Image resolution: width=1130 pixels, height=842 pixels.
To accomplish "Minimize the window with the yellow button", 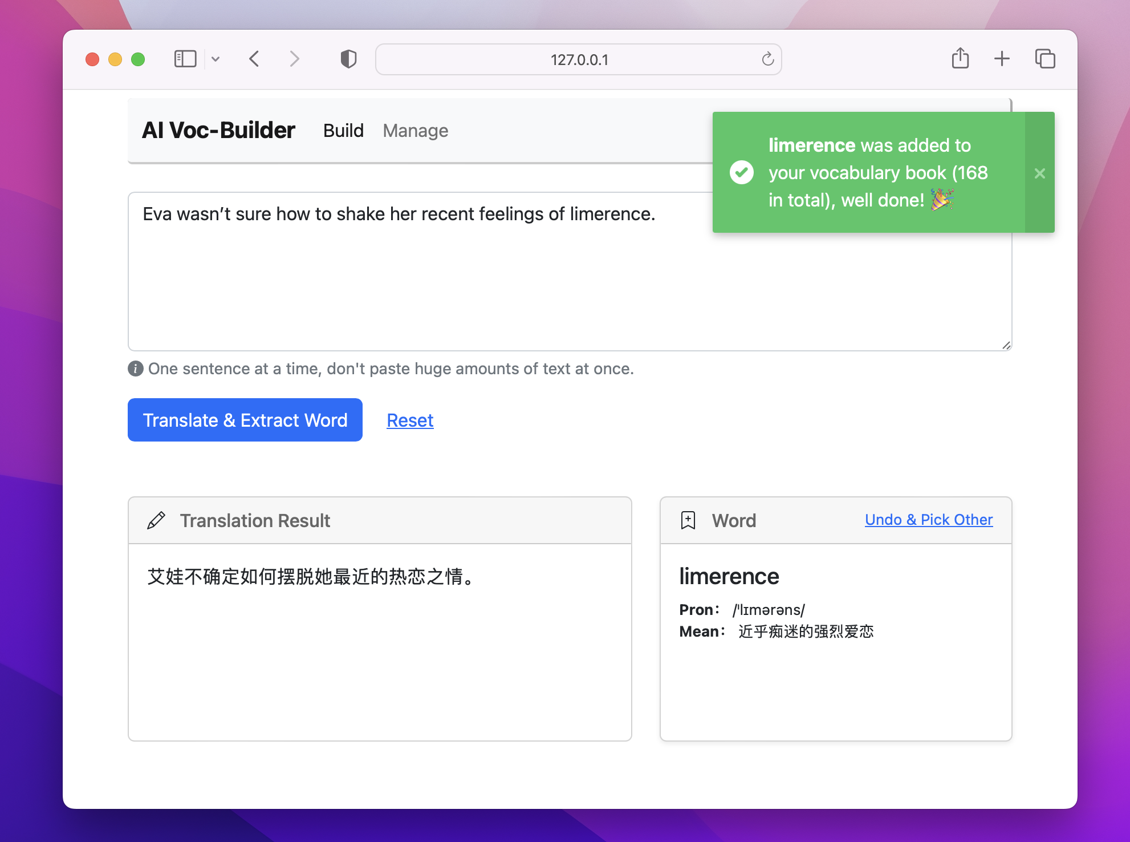I will (x=115, y=59).
